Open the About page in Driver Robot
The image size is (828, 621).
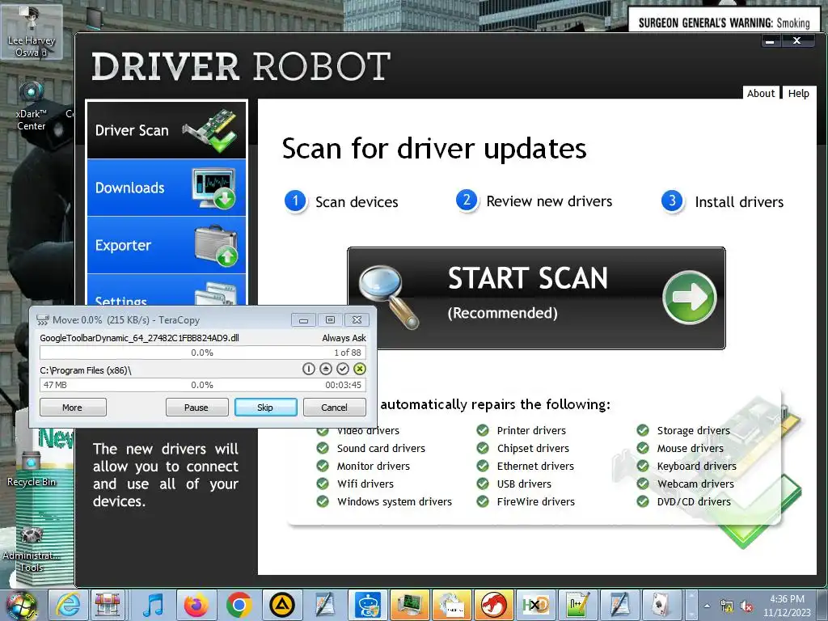[x=761, y=94]
